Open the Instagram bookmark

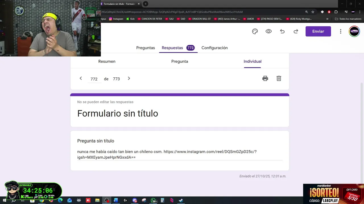pyautogui.click(x=116, y=19)
